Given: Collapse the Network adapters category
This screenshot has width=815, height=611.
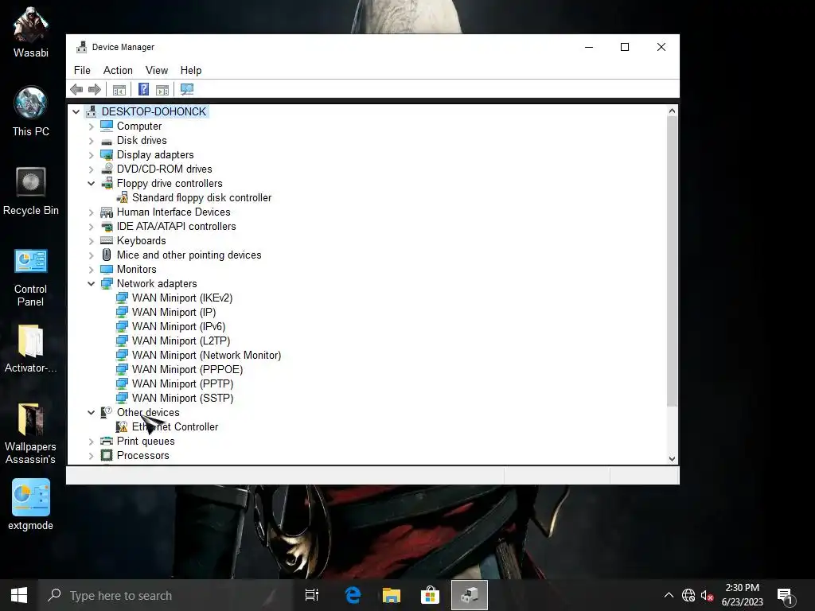Looking at the screenshot, I should pyautogui.click(x=91, y=284).
